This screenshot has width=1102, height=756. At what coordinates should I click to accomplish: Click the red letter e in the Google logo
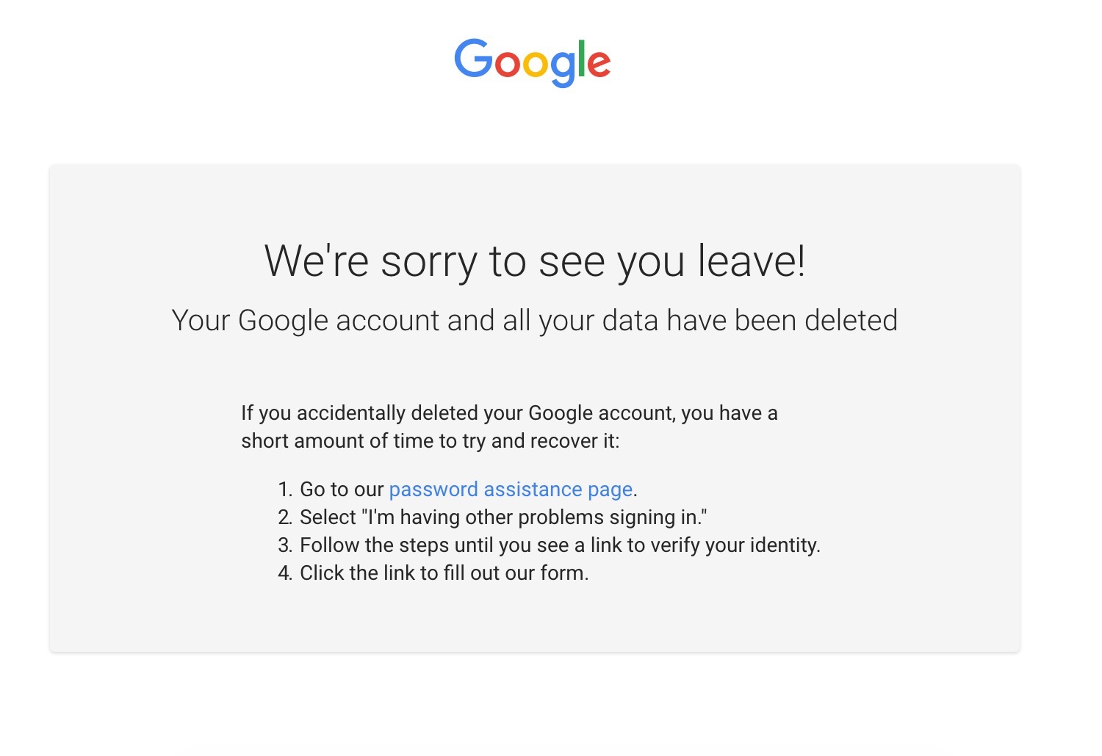(x=599, y=65)
